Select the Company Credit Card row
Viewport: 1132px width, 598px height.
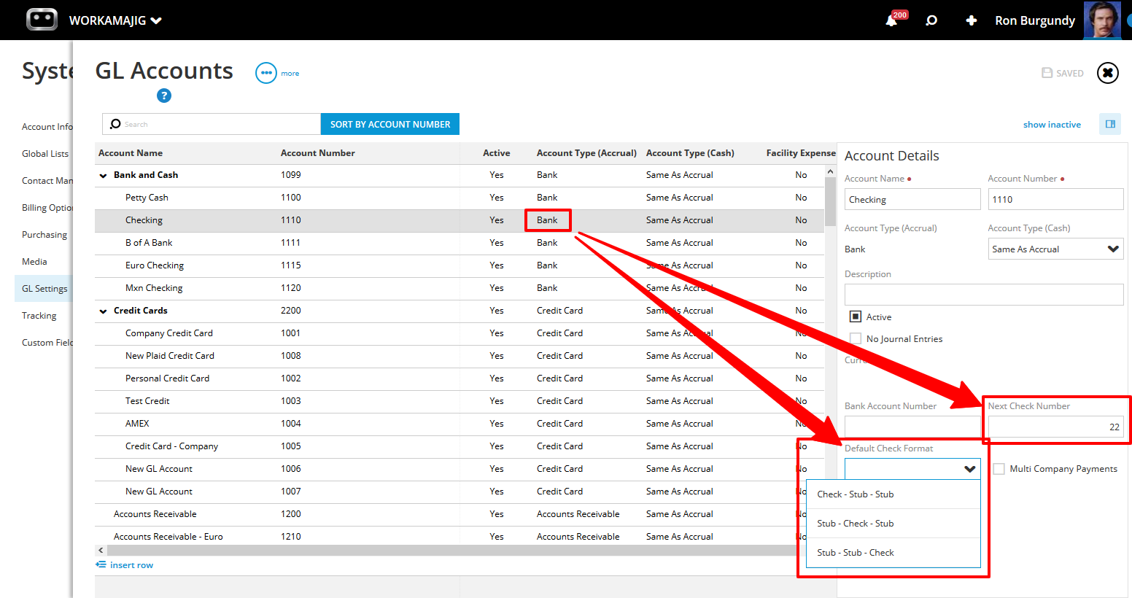(x=460, y=333)
